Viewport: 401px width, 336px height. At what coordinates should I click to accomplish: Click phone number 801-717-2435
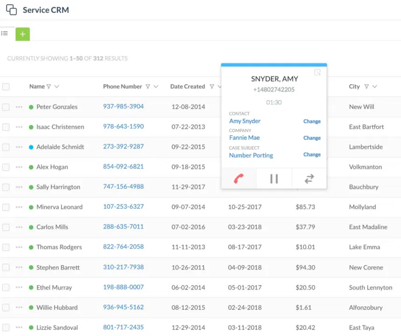tap(123, 327)
